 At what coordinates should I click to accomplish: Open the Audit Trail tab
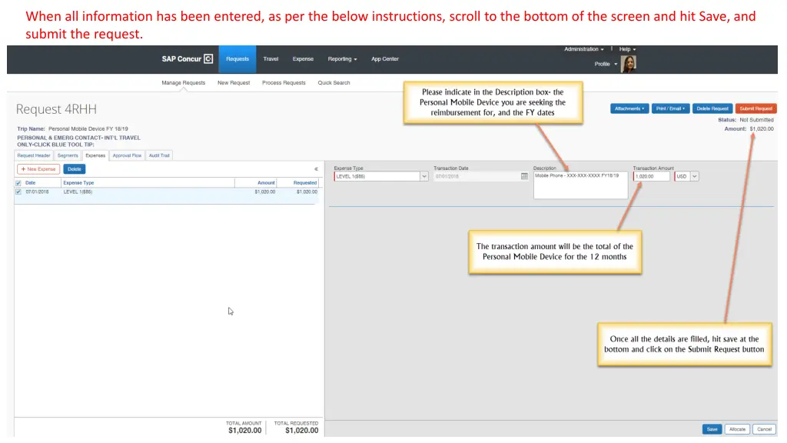pos(159,155)
